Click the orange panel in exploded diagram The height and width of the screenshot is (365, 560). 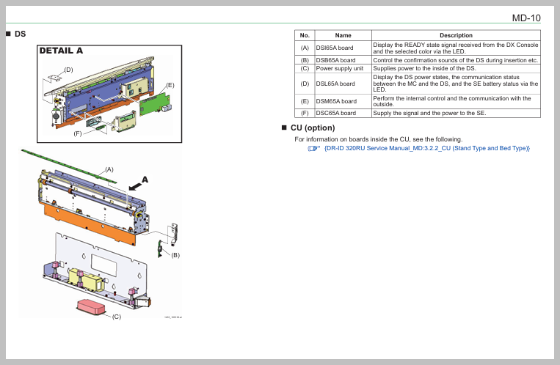tap(88, 218)
